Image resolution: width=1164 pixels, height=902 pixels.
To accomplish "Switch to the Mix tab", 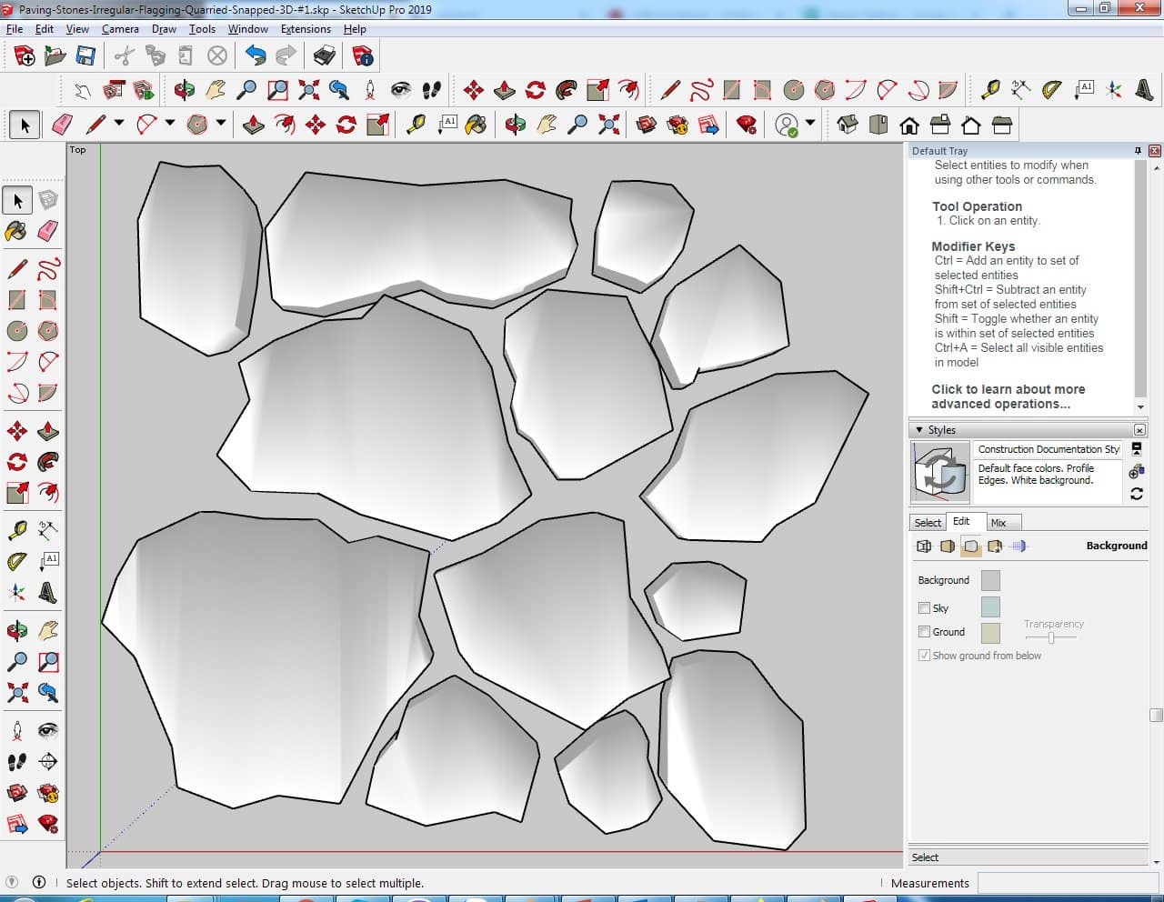I will click(x=998, y=523).
